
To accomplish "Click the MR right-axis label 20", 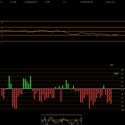I will pos(122,86).
